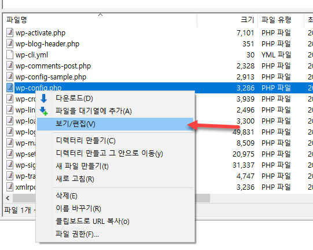Select 클립보드로 URL 복사(o) item
313x250 pixels.
pos(115,222)
